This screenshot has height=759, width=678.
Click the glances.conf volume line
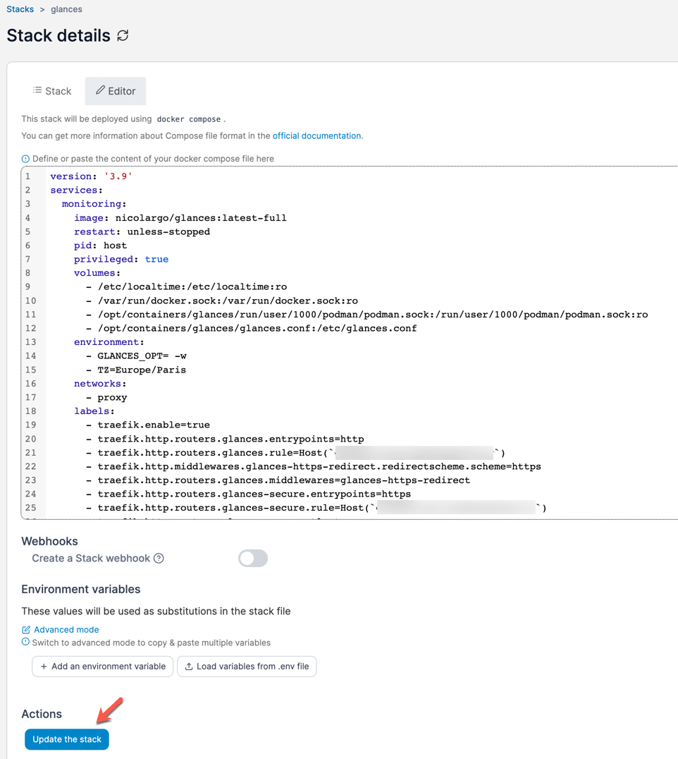pos(252,328)
